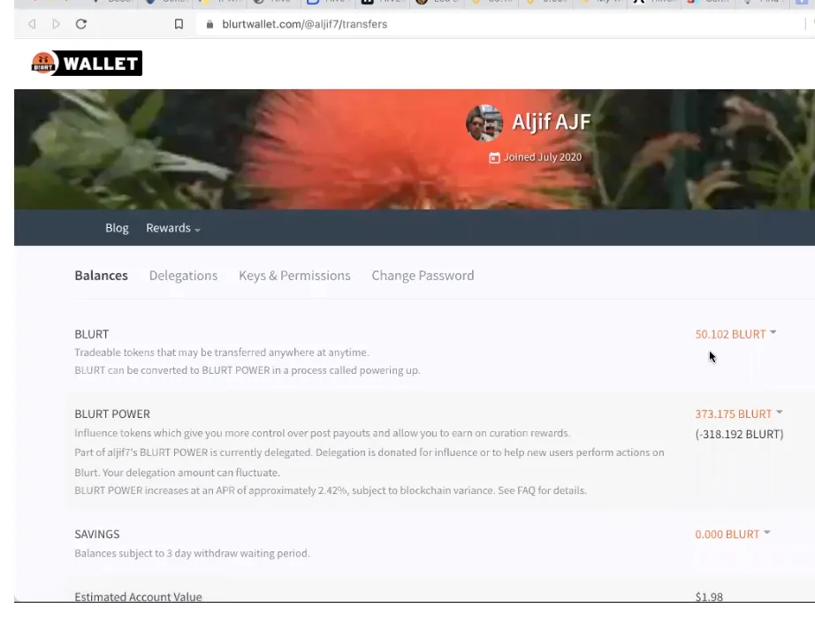Open the Change Password tab
Image resolution: width=815 pixels, height=638 pixels.
tap(423, 276)
